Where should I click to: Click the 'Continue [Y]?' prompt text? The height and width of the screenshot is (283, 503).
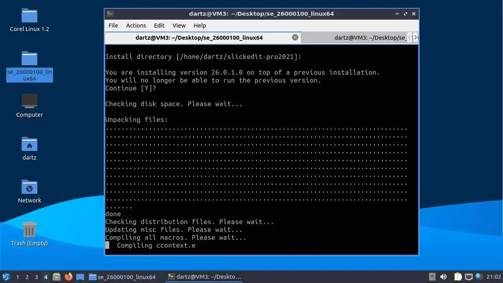coord(130,88)
